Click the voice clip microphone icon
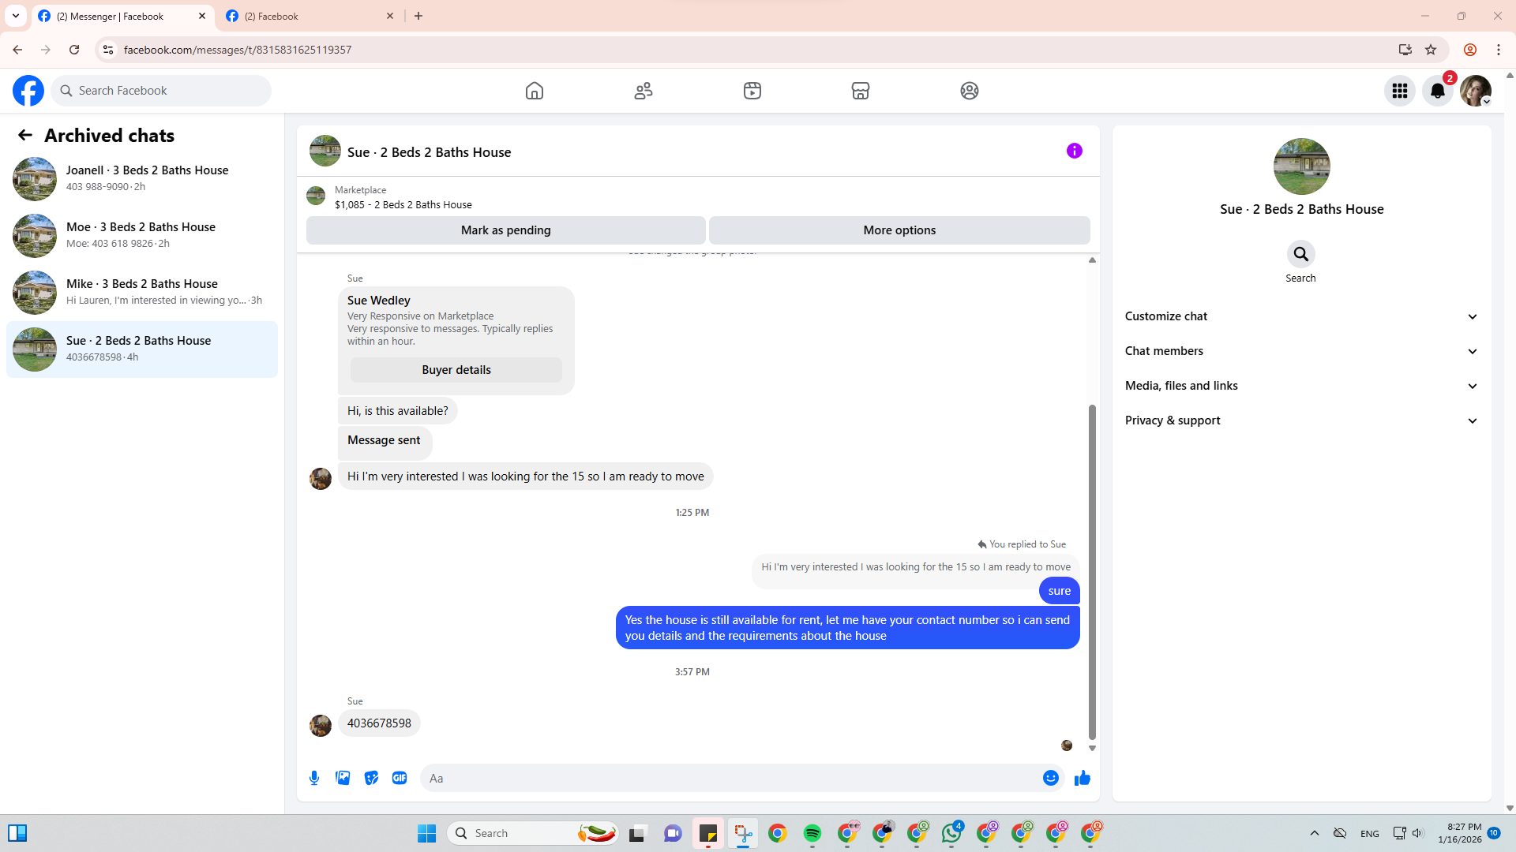The height and width of the screenshot is (852, 1516). 314,778
